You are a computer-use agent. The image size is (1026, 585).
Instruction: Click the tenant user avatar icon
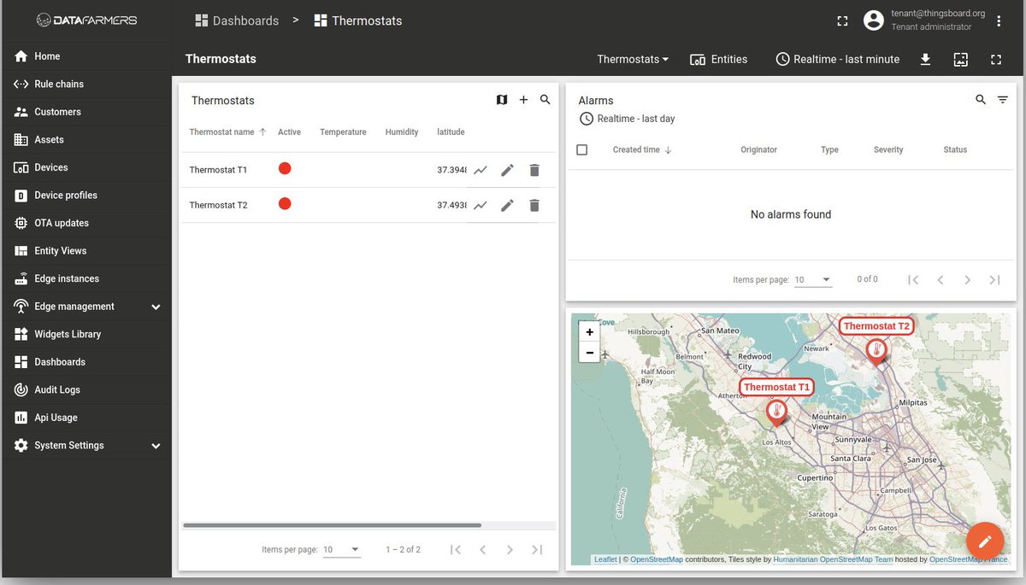click(873, 20)
